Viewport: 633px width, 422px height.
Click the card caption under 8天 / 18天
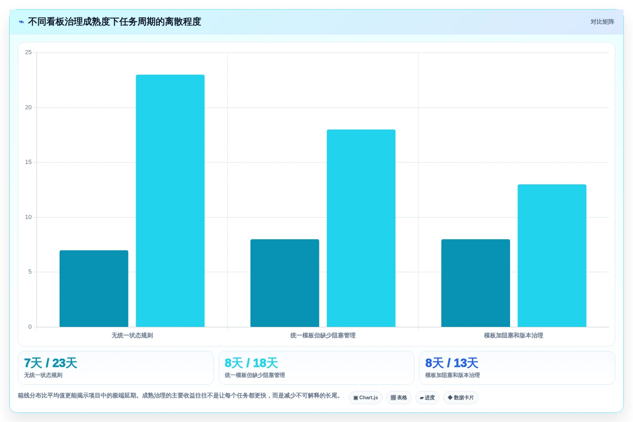click(x=255, y=375)
